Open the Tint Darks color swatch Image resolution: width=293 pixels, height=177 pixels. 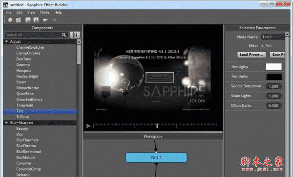pyautogui.click(x=274, y=77)
